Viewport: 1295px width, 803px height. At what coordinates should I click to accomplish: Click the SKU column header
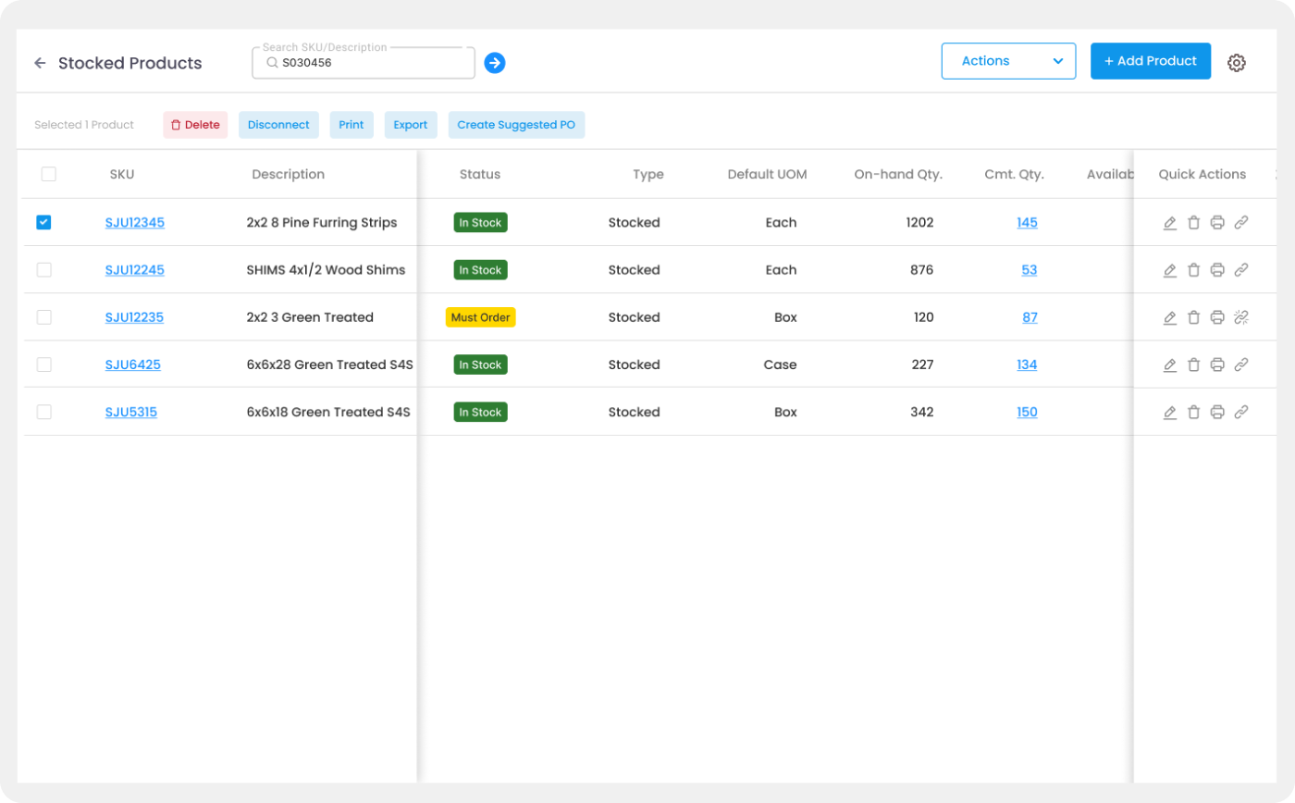[x=122, y=174]
